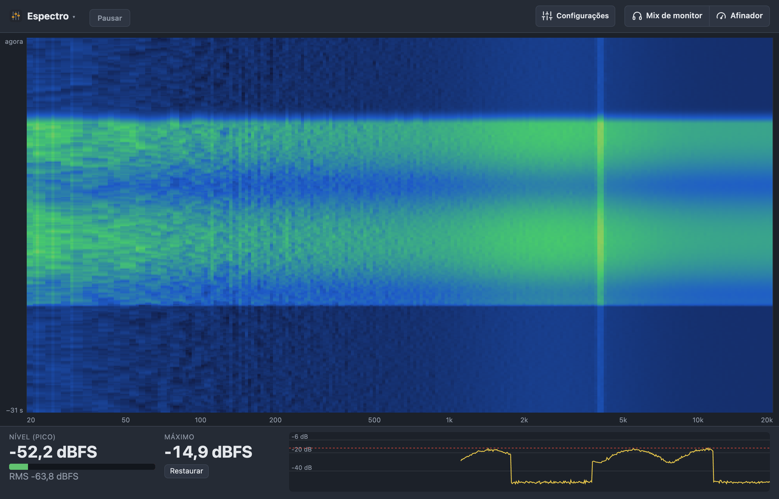Open Configurações settings
This screenshot has width=779, height=499.
click(575, 16)
